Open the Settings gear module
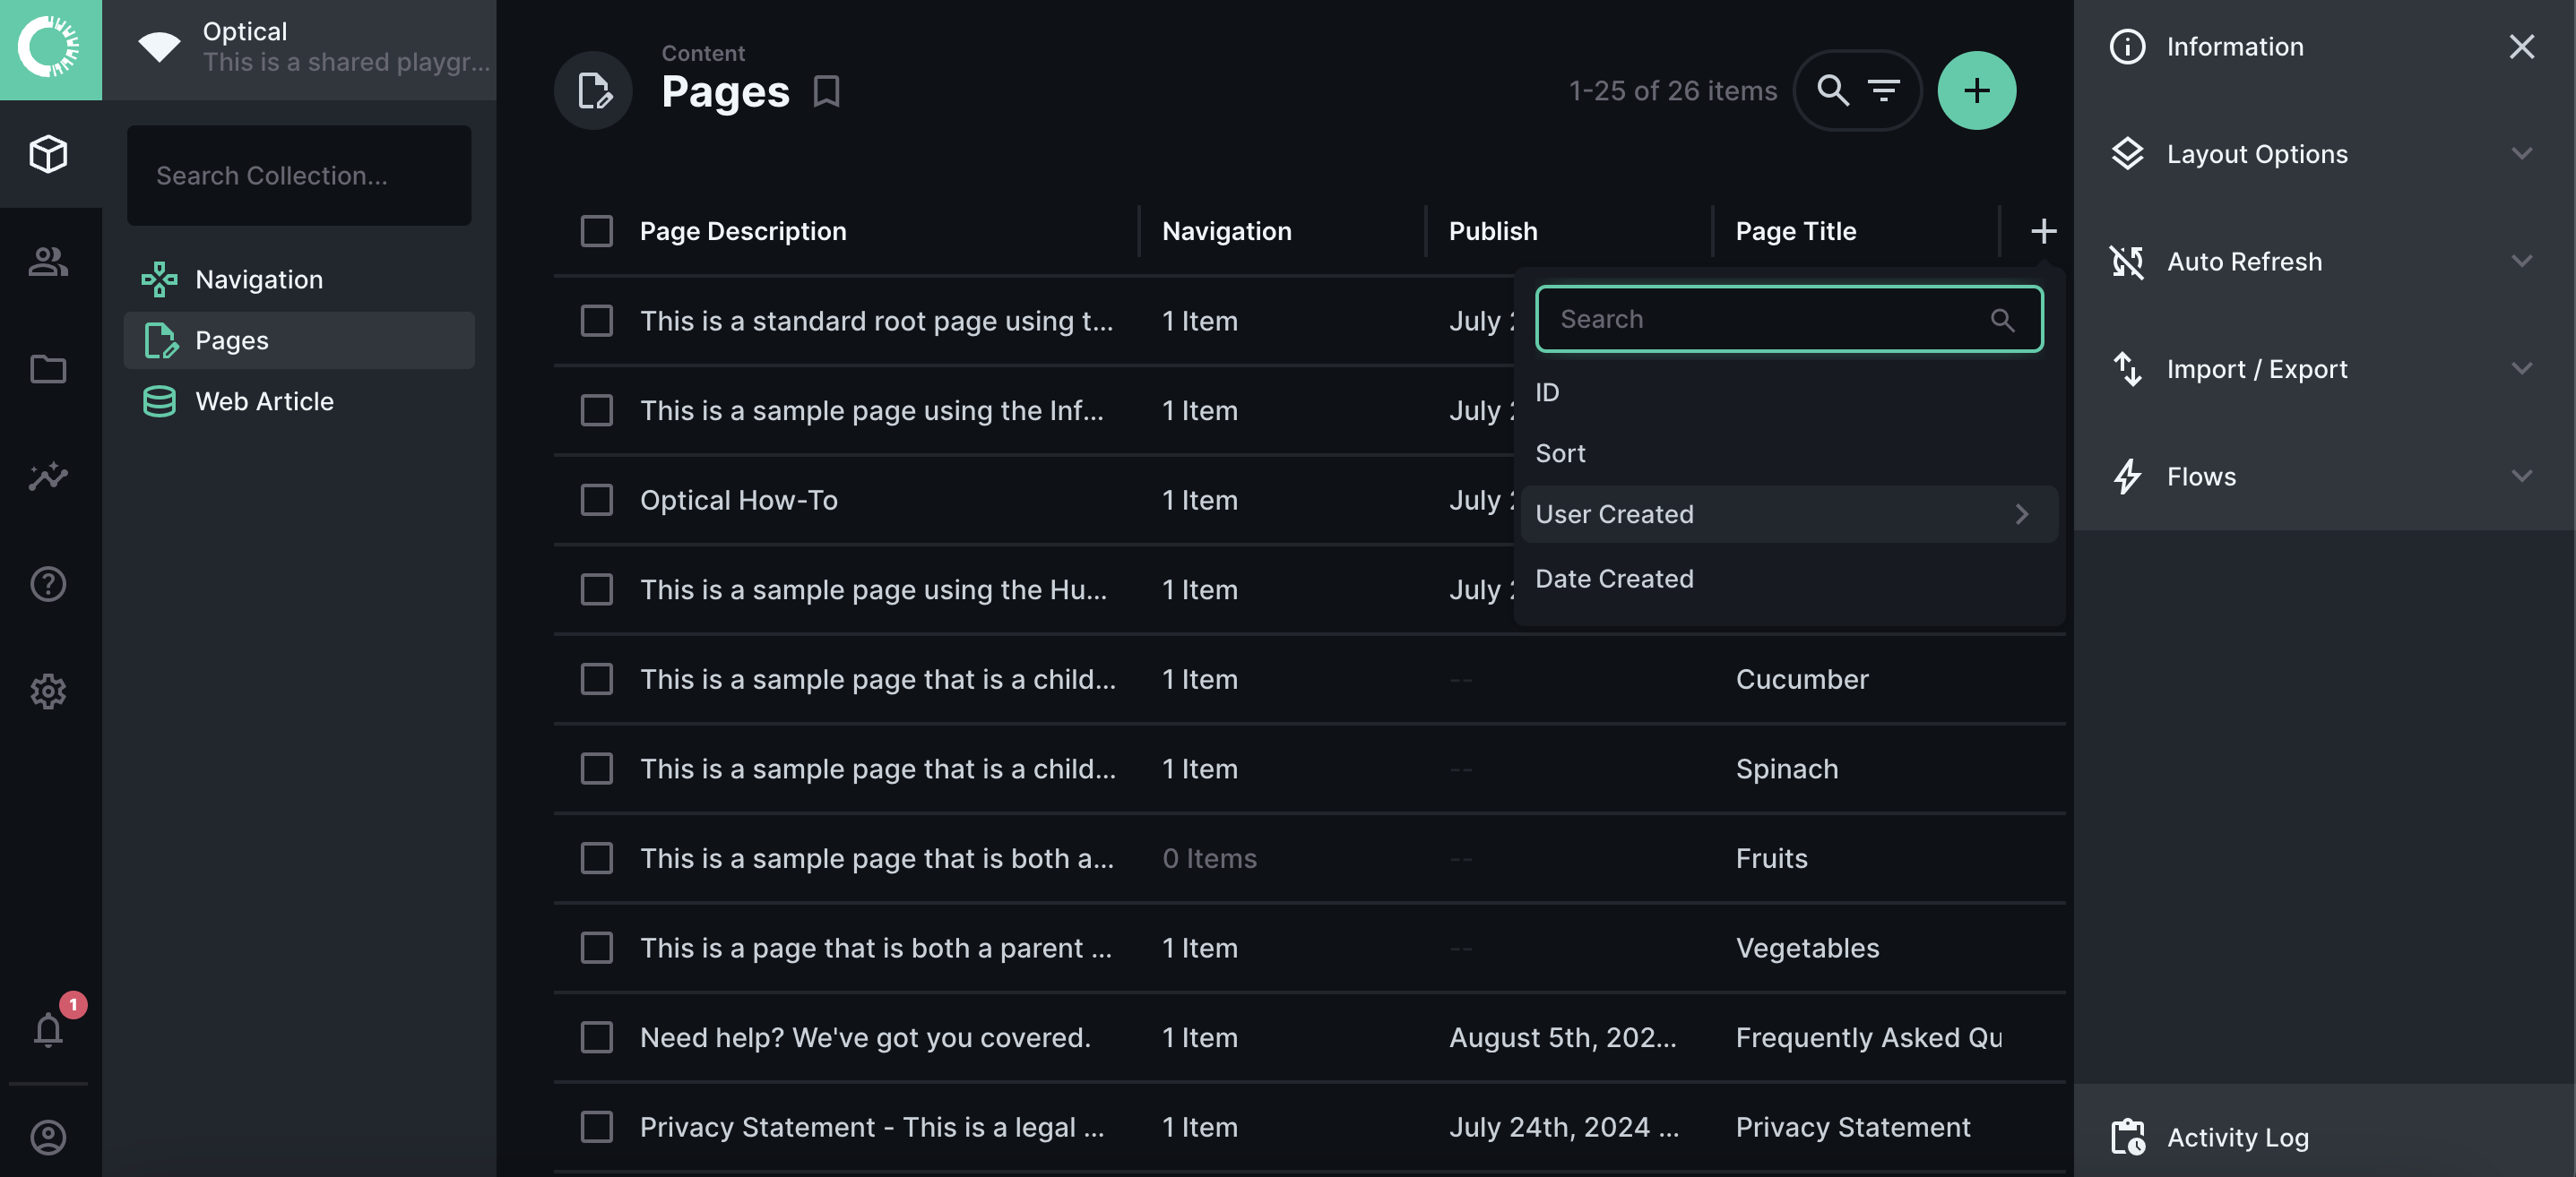The height and width of the screenshot is (1177, 2576). [x=48, y=691]
